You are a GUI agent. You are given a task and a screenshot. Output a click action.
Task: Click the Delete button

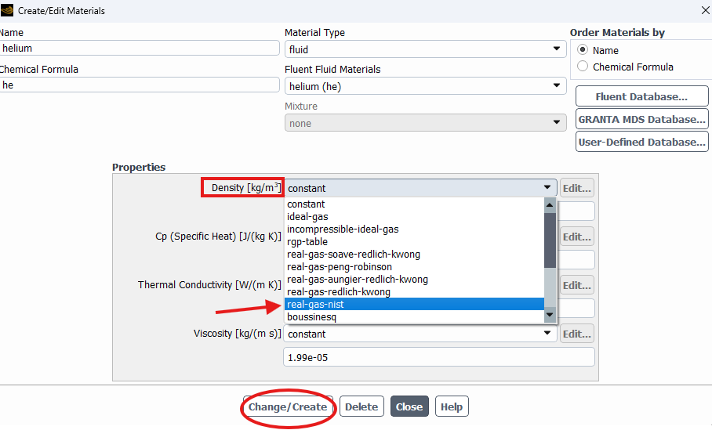[x=361, y=407]
